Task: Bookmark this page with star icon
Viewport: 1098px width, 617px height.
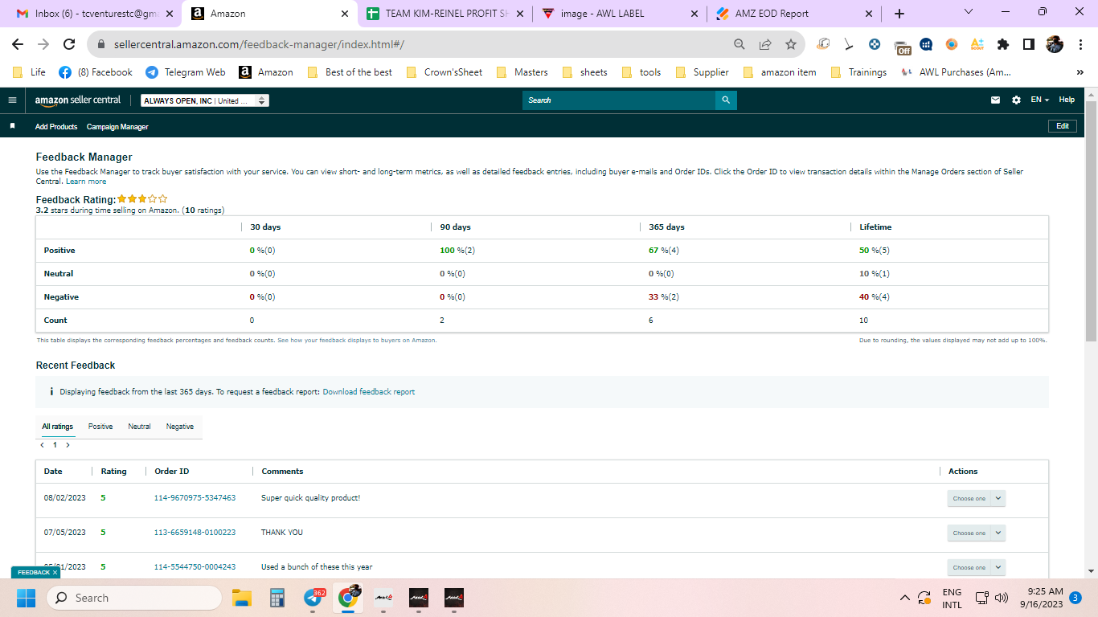Action: click(791, 45)
